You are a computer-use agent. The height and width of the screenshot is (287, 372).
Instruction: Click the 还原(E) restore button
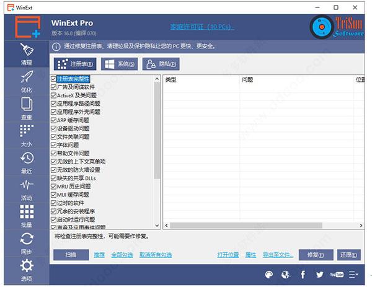(349, 255)
